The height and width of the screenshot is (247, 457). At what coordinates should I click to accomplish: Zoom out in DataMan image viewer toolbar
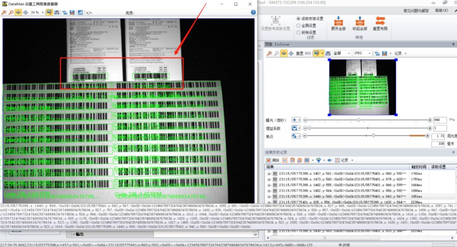click(11, 12)
